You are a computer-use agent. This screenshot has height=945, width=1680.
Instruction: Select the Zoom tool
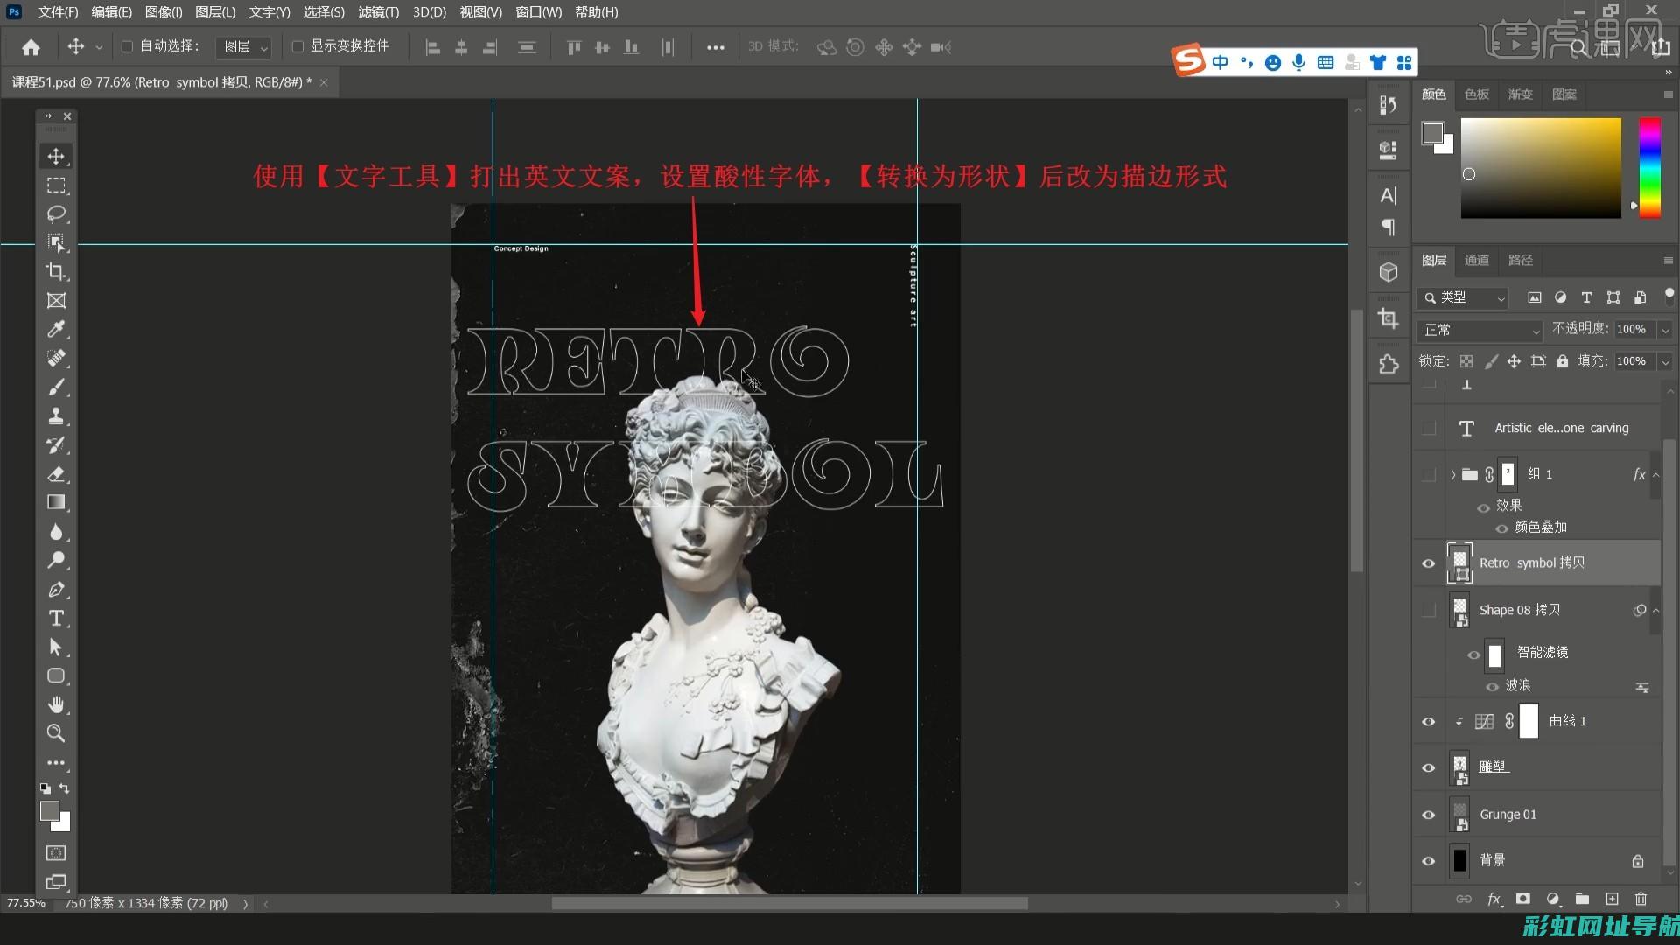pyautogui.click(x=56, y=733)
